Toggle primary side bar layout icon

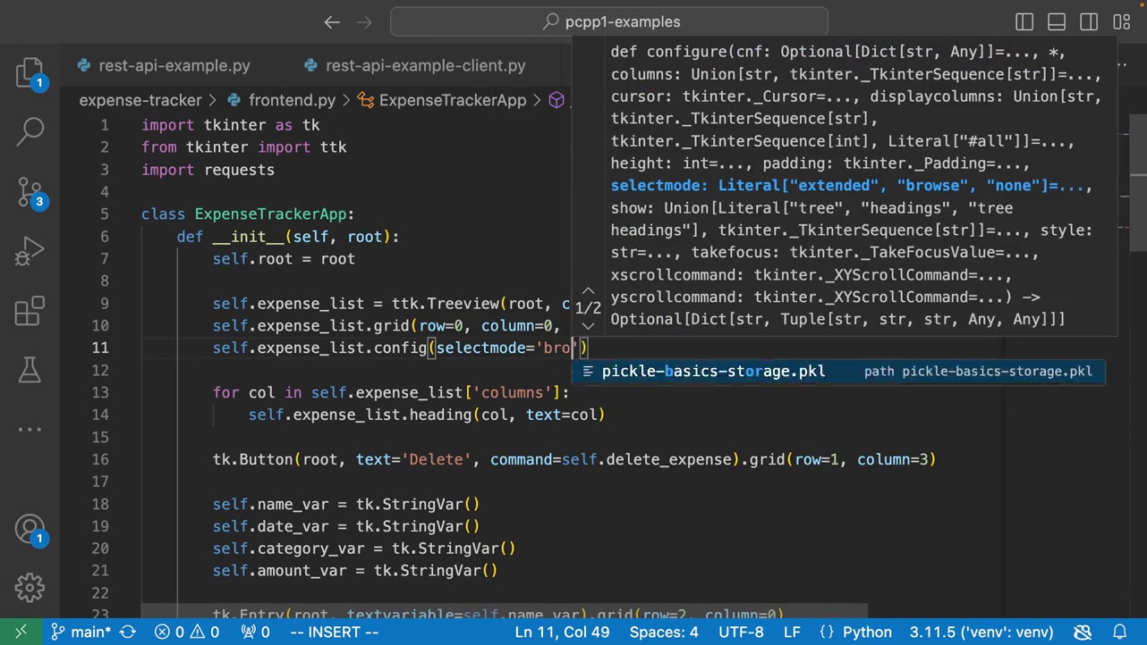point(1024,21)
